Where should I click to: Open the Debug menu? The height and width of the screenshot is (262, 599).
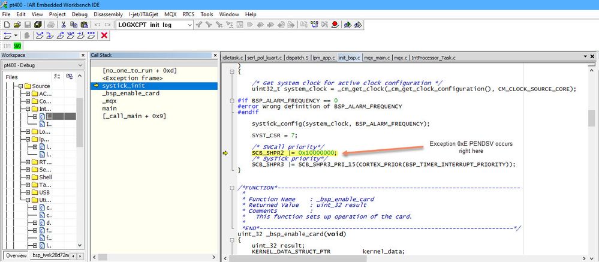pos(80,14)
